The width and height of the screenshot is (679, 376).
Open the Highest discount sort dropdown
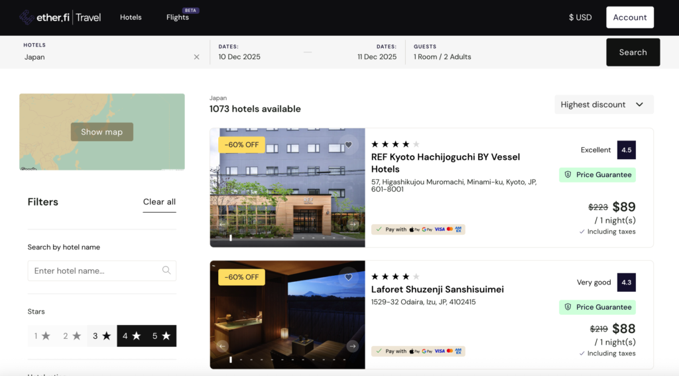click(603, 105)
